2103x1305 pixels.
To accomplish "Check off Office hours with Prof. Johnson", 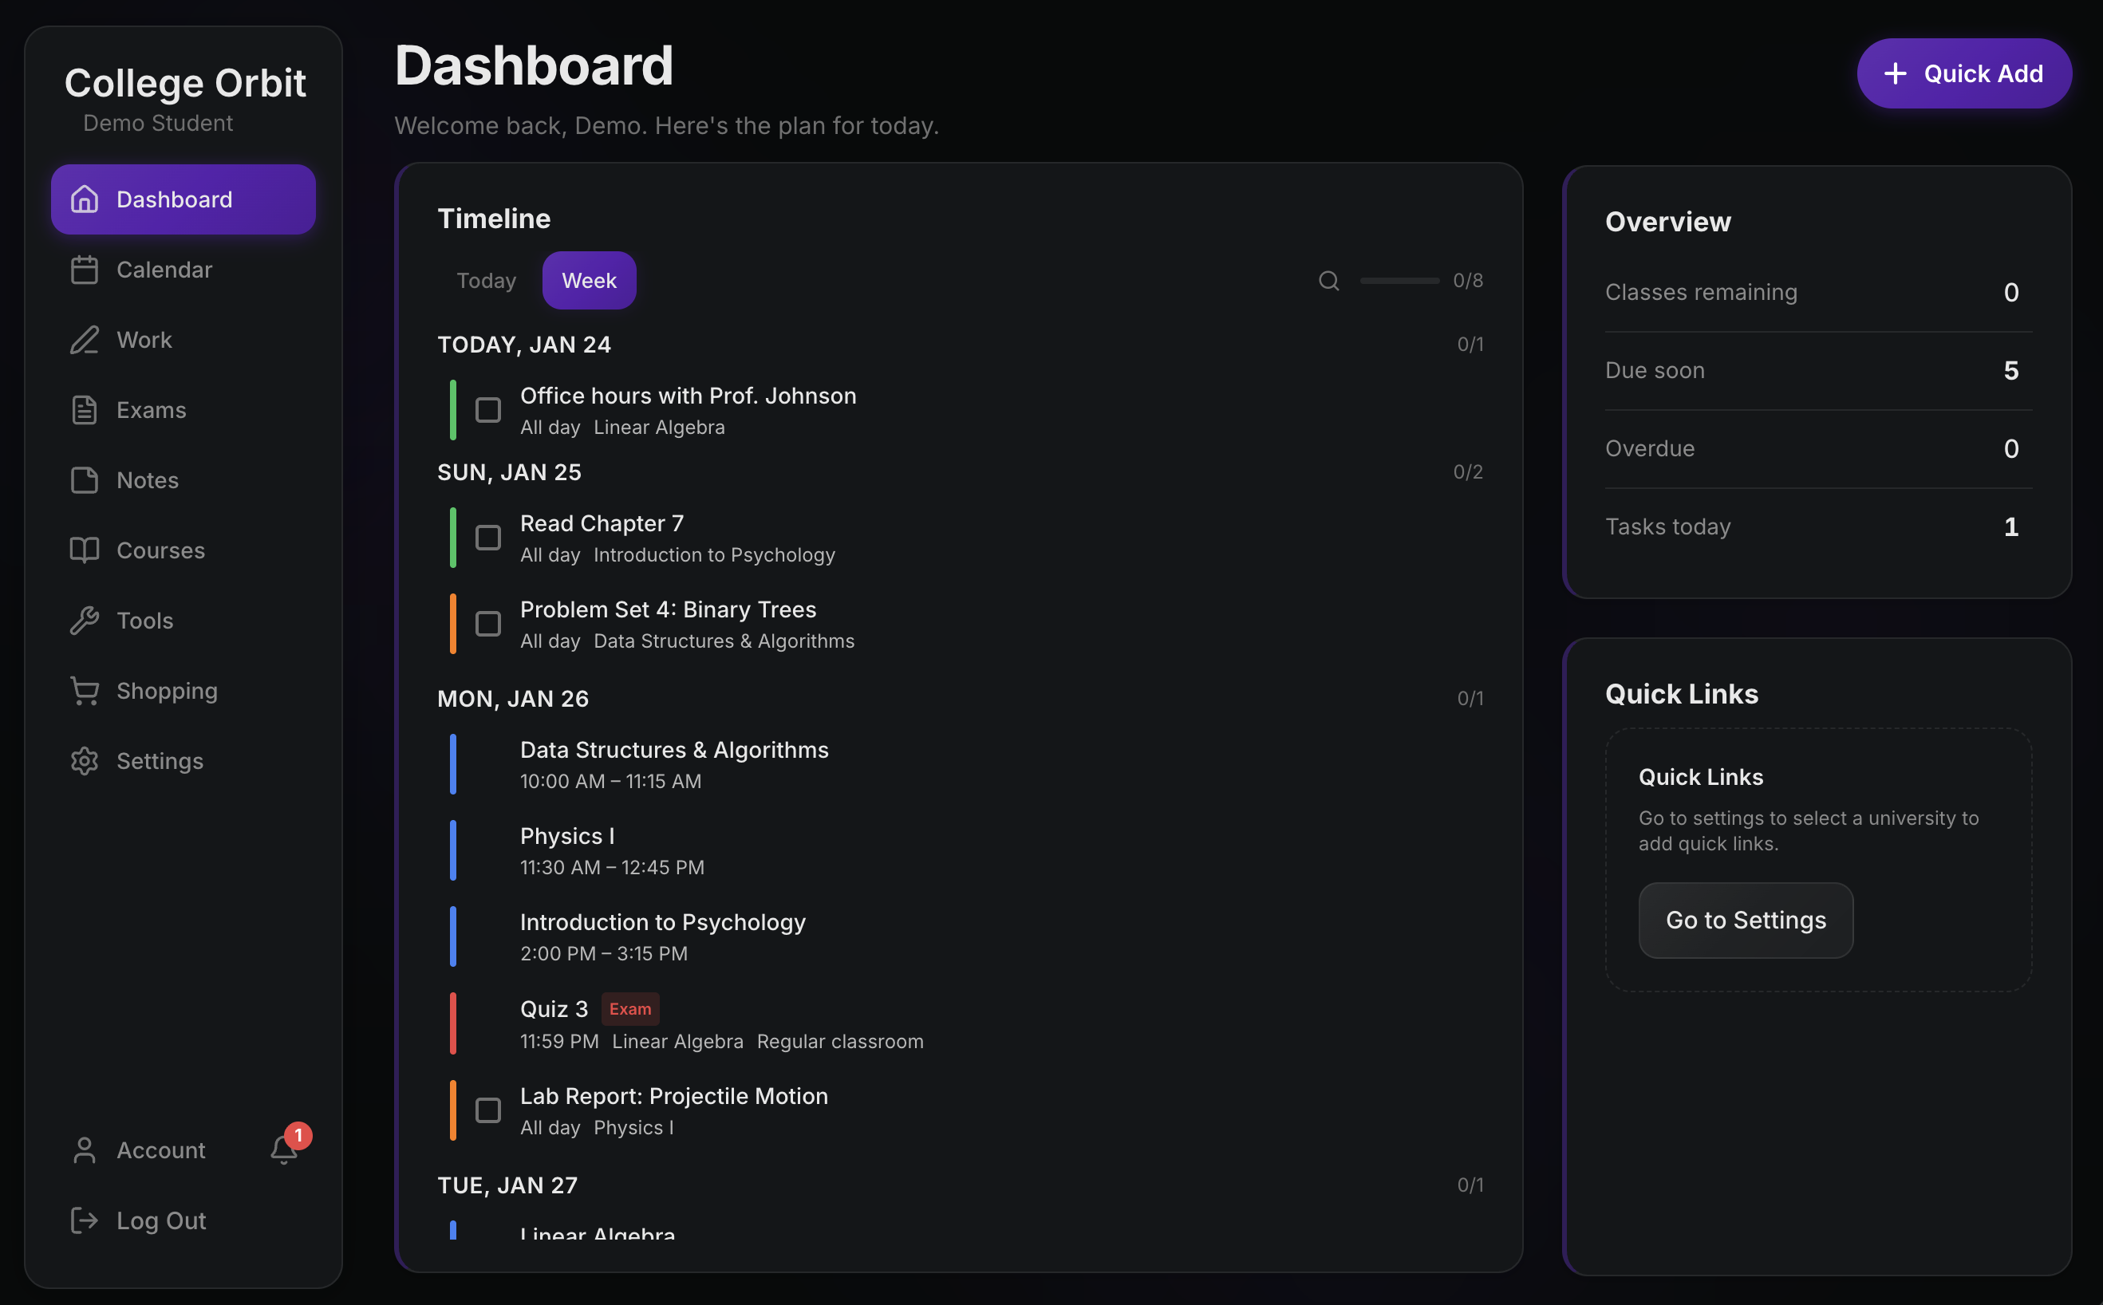I will coord(487,409).
